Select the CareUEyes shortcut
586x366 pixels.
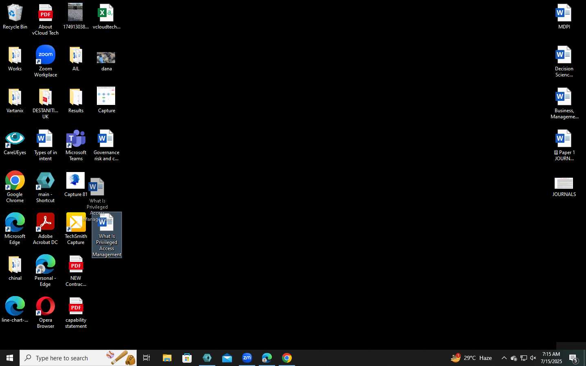15,143
